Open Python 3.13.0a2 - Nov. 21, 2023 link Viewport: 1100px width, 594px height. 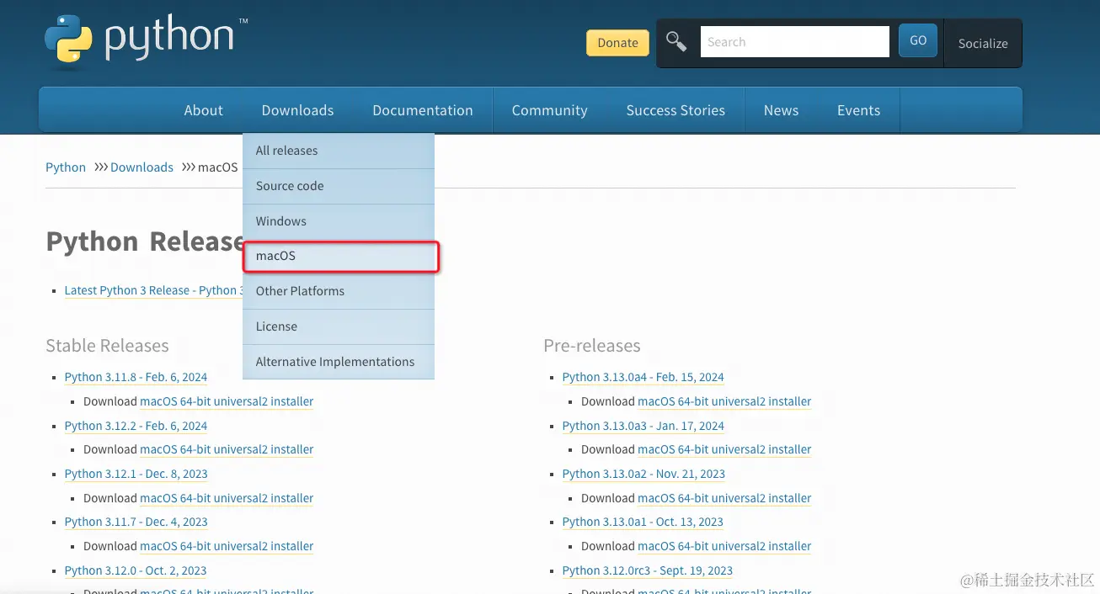click(643, 474)
